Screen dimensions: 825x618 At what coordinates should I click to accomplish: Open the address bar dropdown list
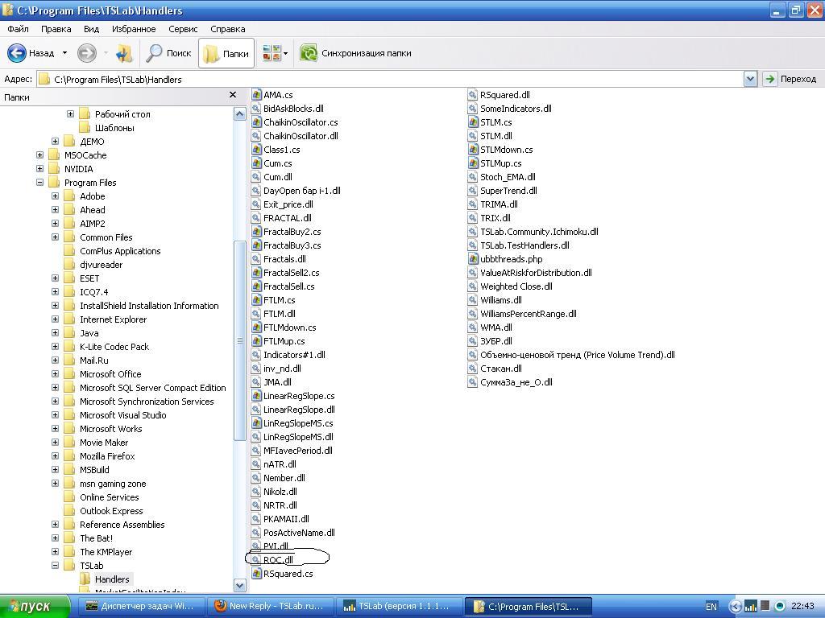coord(750,79)
